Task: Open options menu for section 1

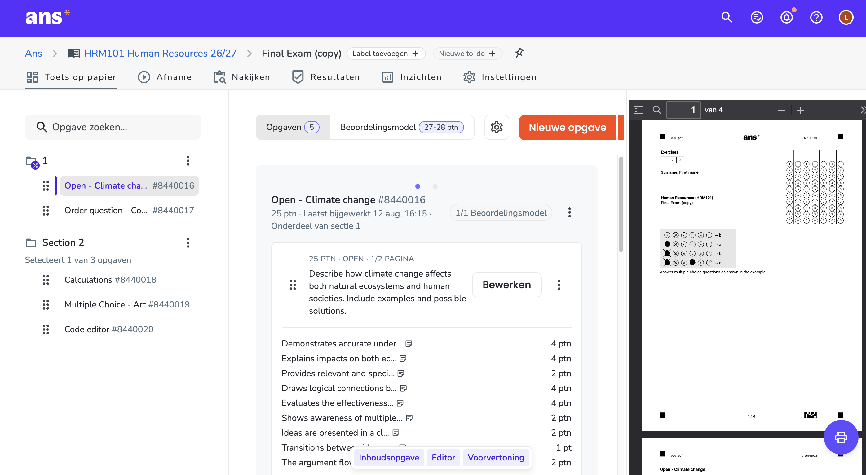Action: pos(188,161)
